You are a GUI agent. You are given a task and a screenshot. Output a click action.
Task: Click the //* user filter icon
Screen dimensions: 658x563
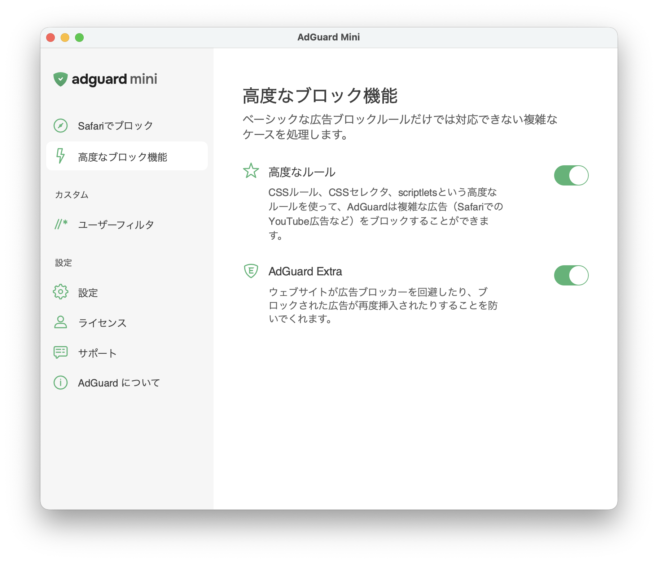coord(61,224)
